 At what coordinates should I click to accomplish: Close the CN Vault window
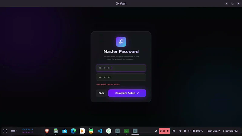pos(238,3)
